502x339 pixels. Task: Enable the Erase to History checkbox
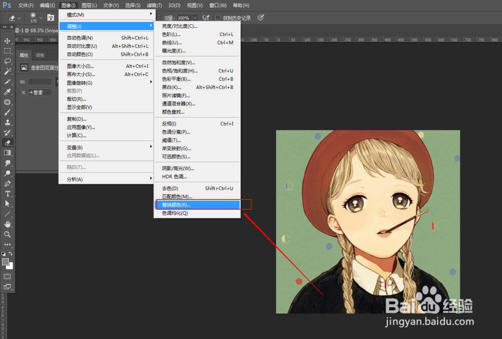[x=218, y=18]
